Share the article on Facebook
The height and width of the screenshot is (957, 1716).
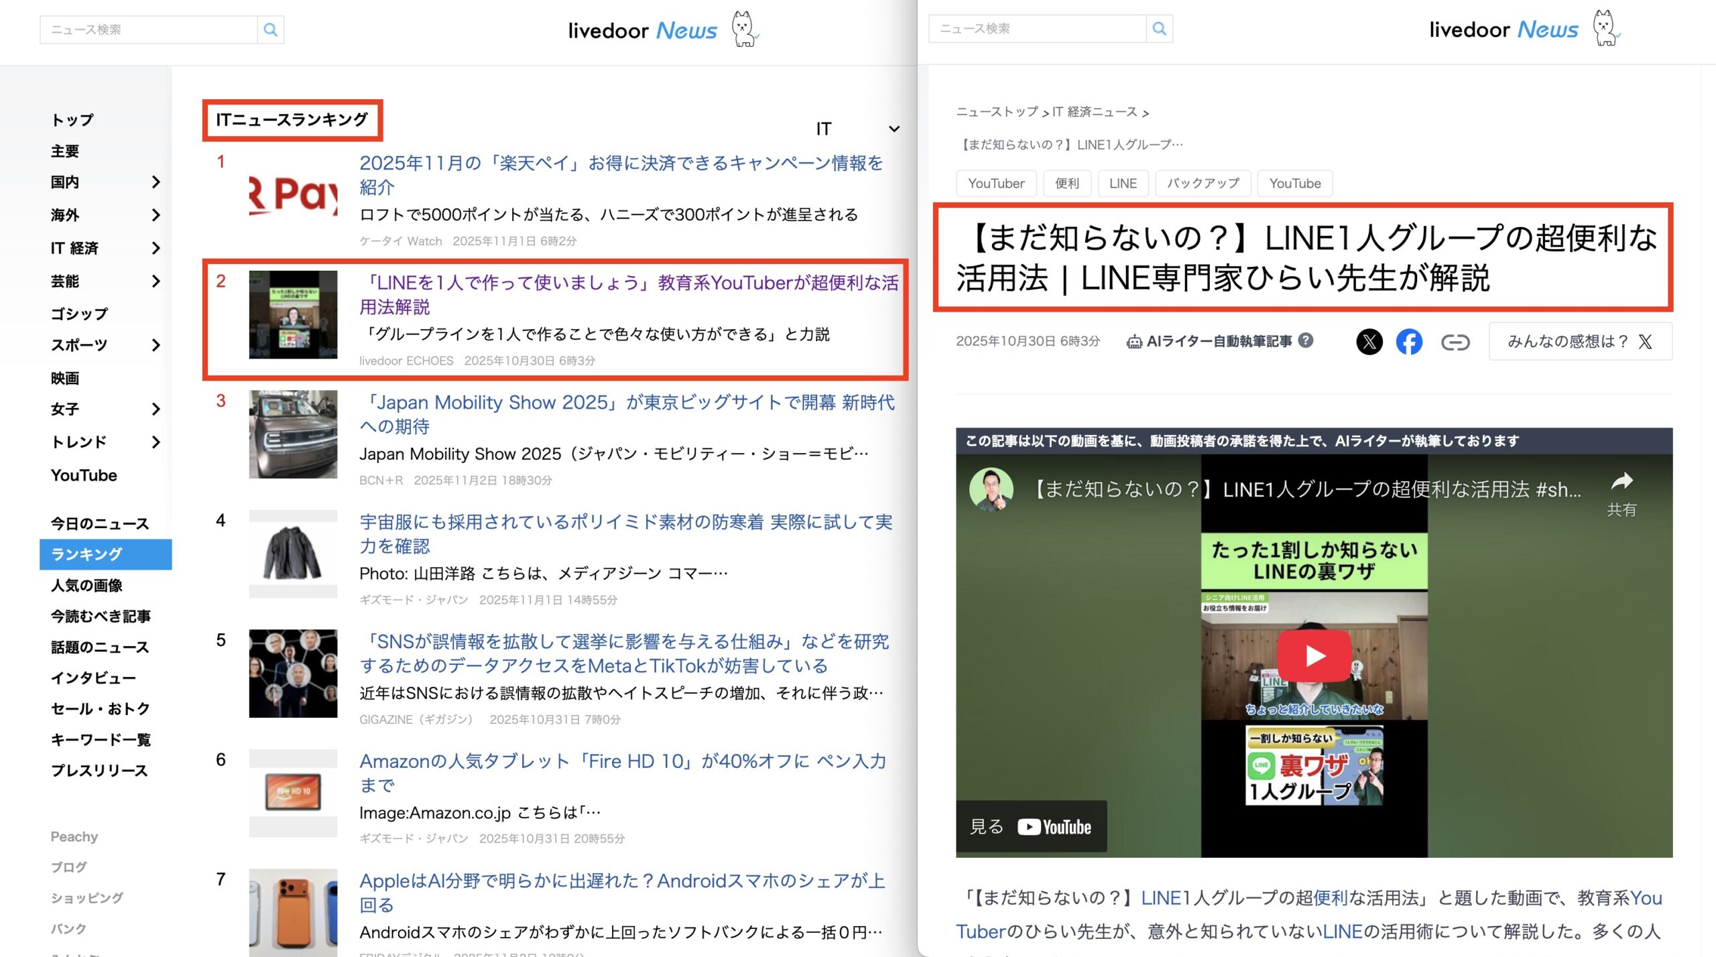(x=1409, y=342)
